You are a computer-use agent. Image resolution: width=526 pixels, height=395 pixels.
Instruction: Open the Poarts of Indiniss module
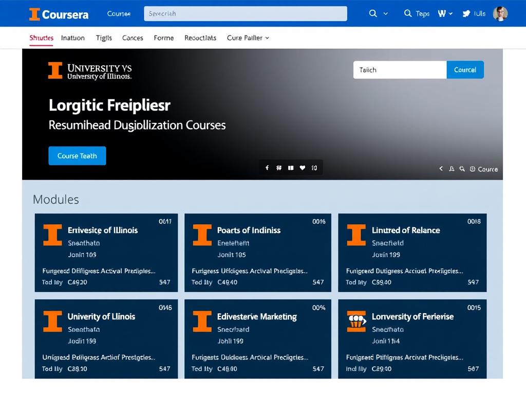(x=258, y=253)
